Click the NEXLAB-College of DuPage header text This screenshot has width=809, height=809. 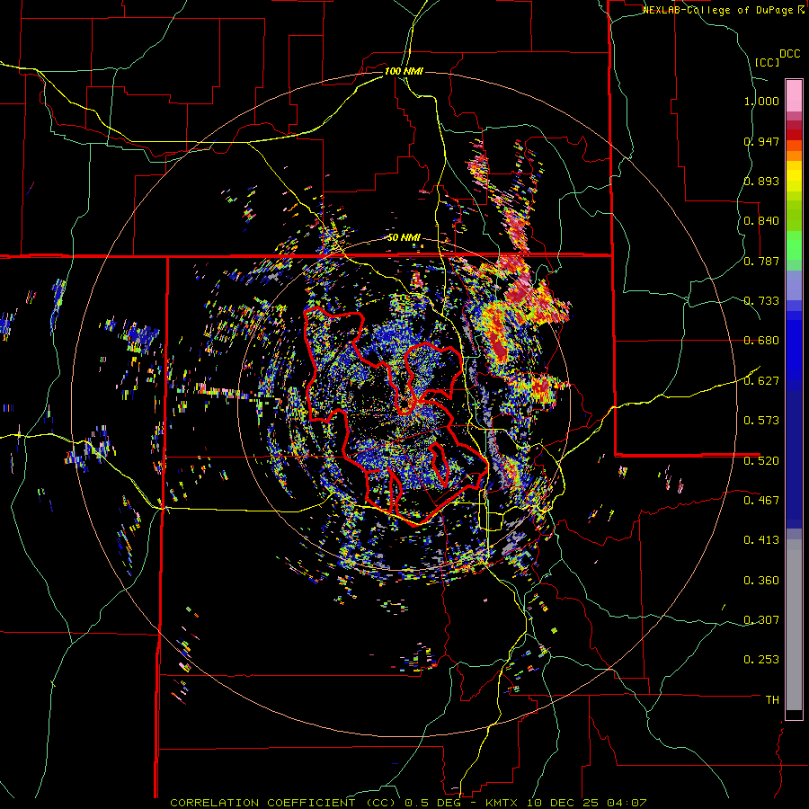[717, 10]
